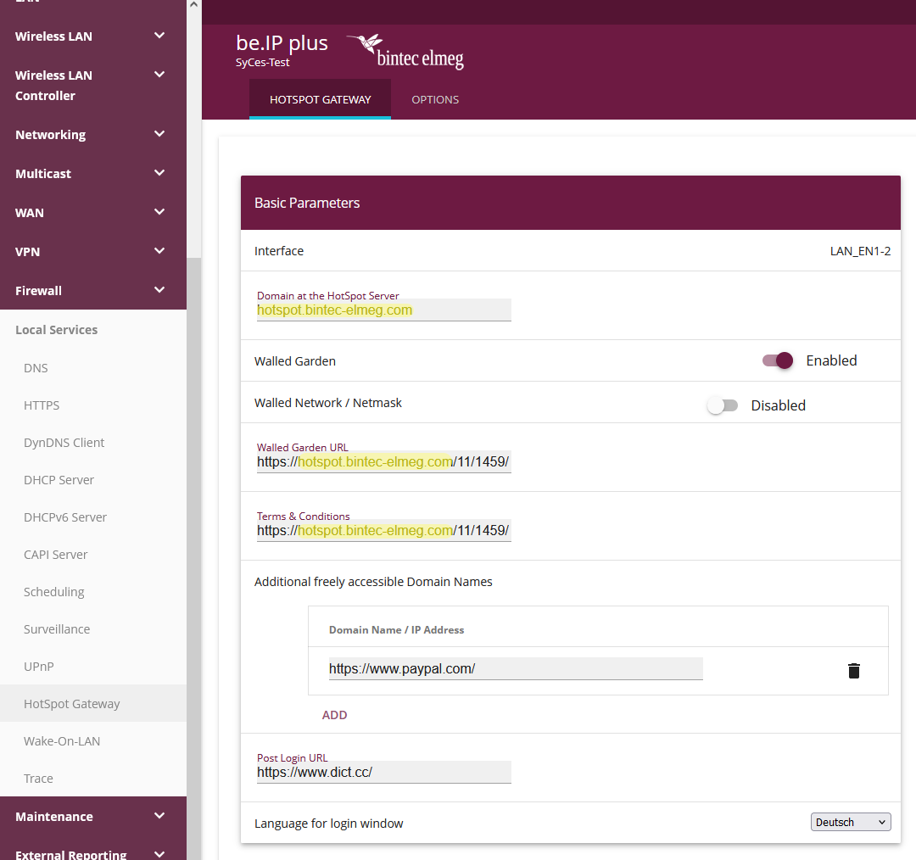The width and height of the screenshot is (916, 860).
Task: Open DHCP Server in the sidebar
Action: click(x=59, y=480)
